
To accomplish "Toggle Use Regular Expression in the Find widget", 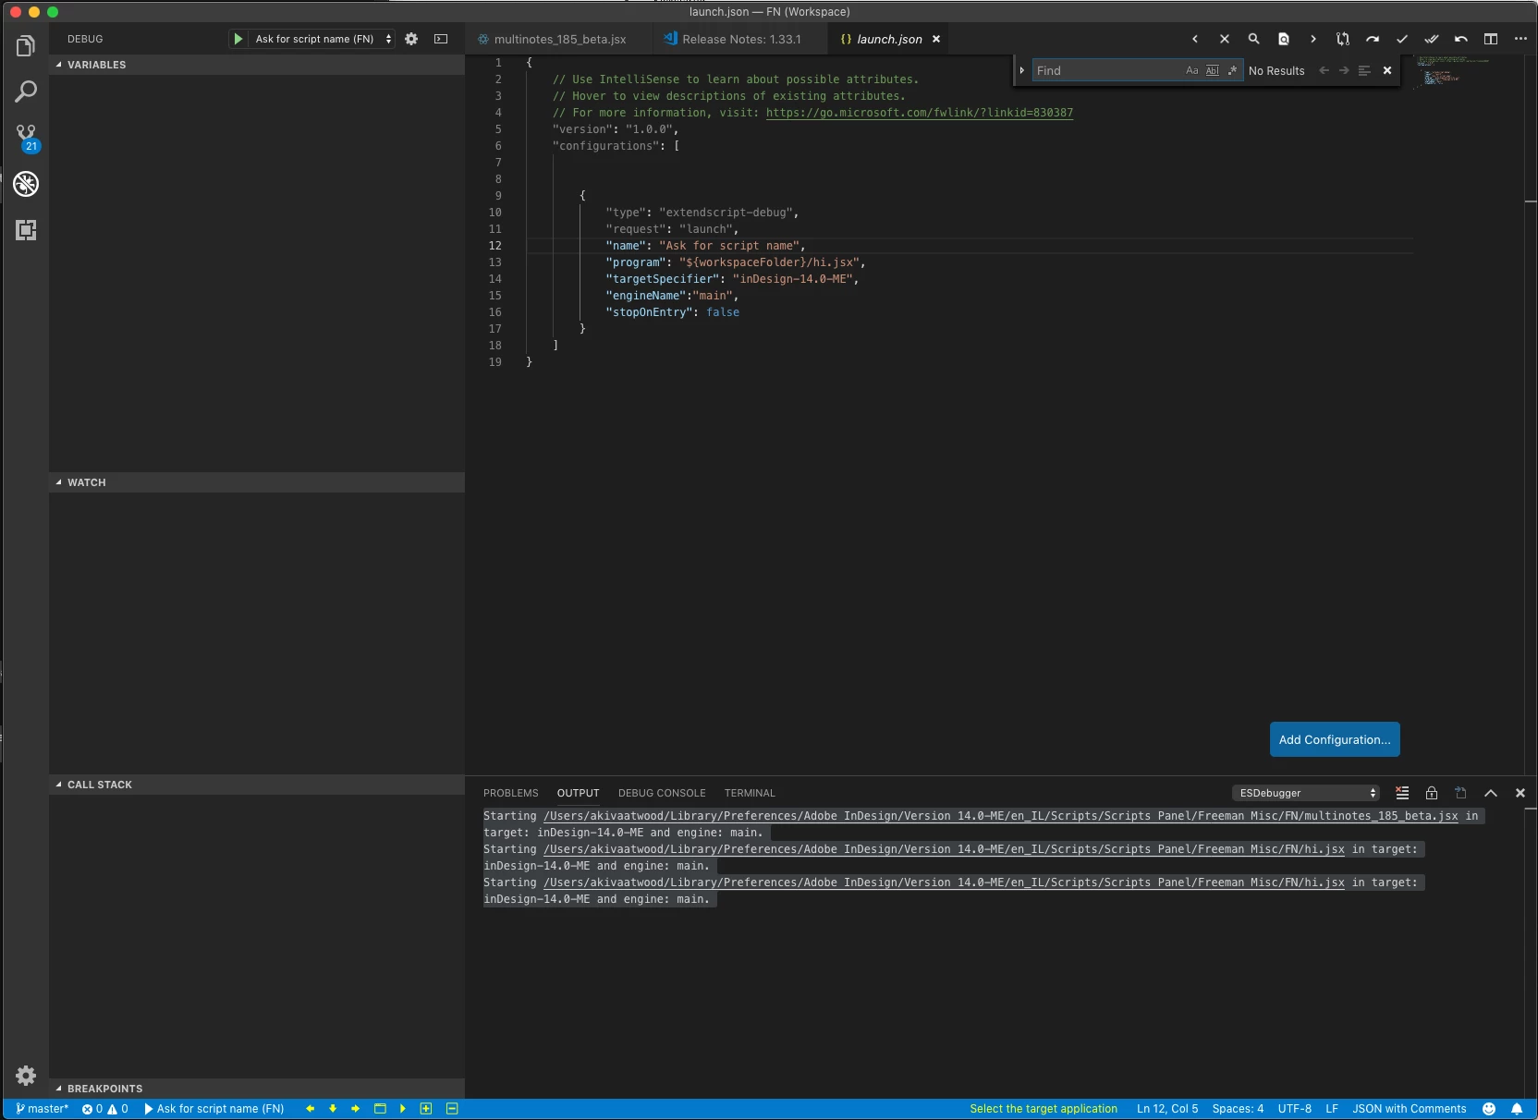I will click(1232, 70).
